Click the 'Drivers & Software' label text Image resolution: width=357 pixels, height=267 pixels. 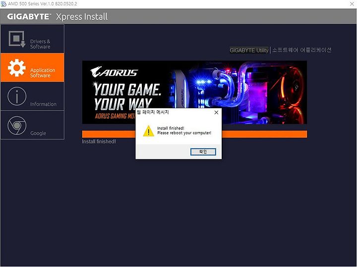pos(40,44)
